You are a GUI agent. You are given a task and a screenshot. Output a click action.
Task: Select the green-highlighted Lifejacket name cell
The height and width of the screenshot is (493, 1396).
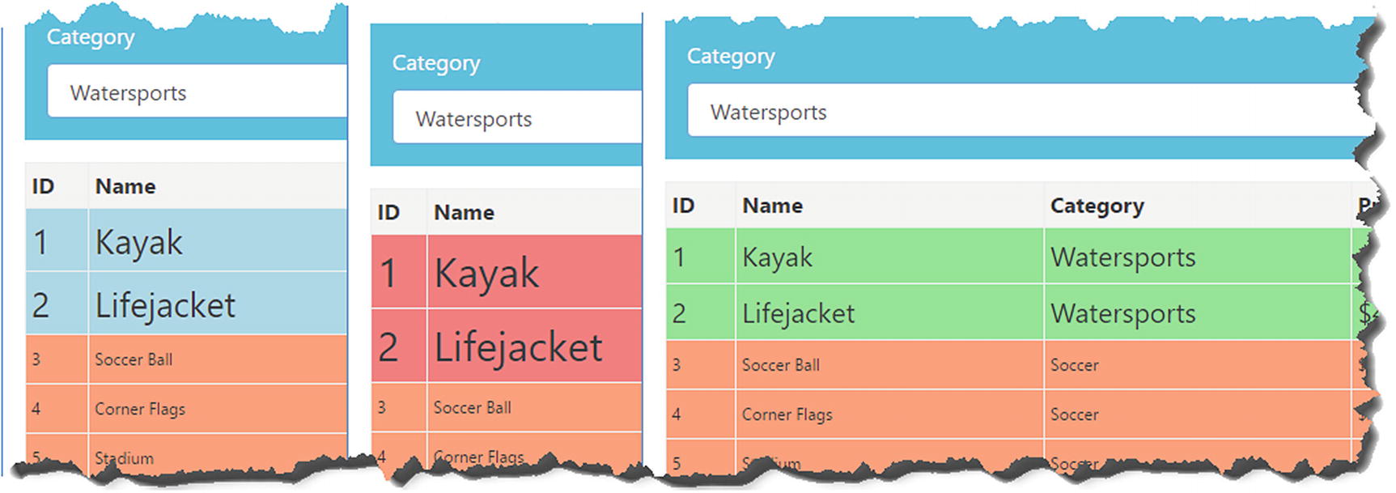click(x=889, y=313)
